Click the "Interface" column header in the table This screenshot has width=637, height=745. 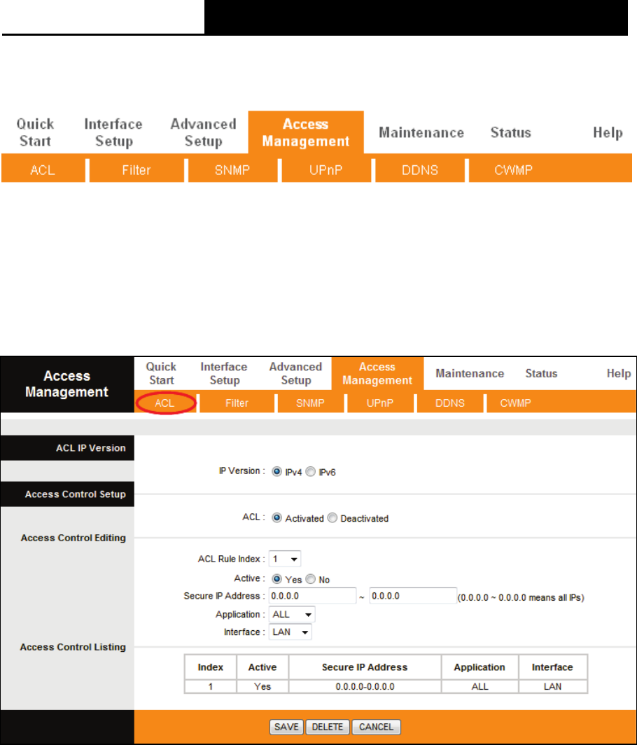tap(553, 667)
